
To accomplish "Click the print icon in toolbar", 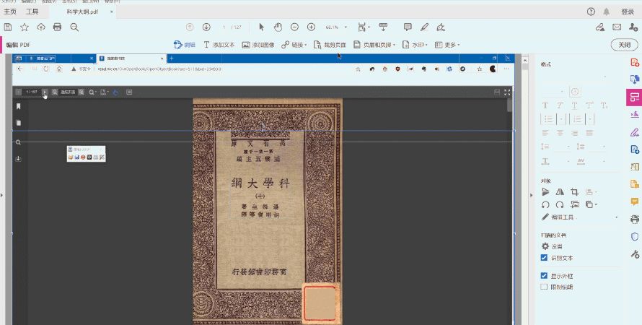I will [57, 27].
